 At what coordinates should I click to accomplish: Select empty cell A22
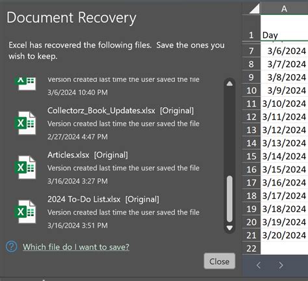[284, 248]
